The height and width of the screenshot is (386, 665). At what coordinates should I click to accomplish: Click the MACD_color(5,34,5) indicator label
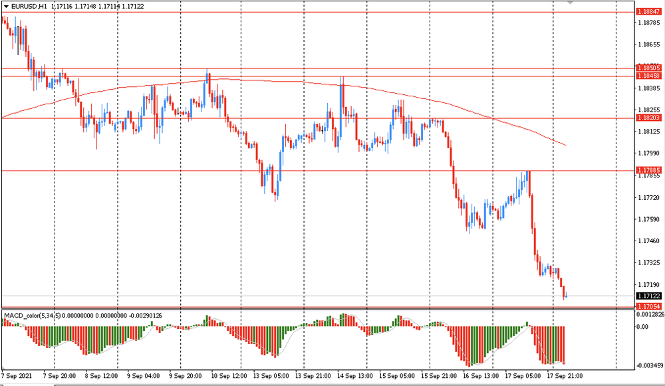pyautogui.click(x=32, y=316)
